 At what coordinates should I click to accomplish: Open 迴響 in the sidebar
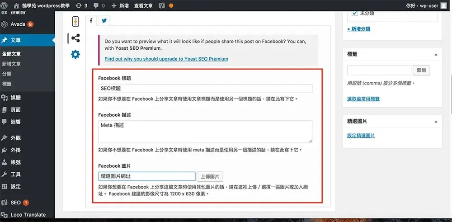(x=28, y=122)
